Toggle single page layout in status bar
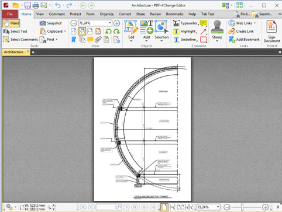 [x=164, y=207]
